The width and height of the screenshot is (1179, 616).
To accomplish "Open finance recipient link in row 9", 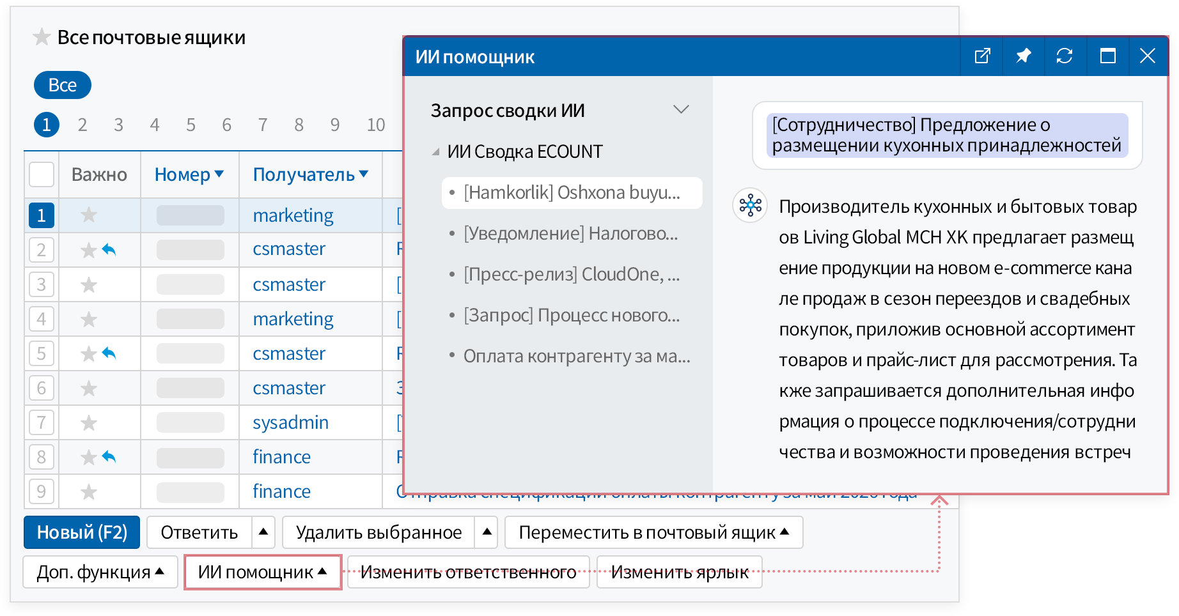I will [x=282, y=491].
